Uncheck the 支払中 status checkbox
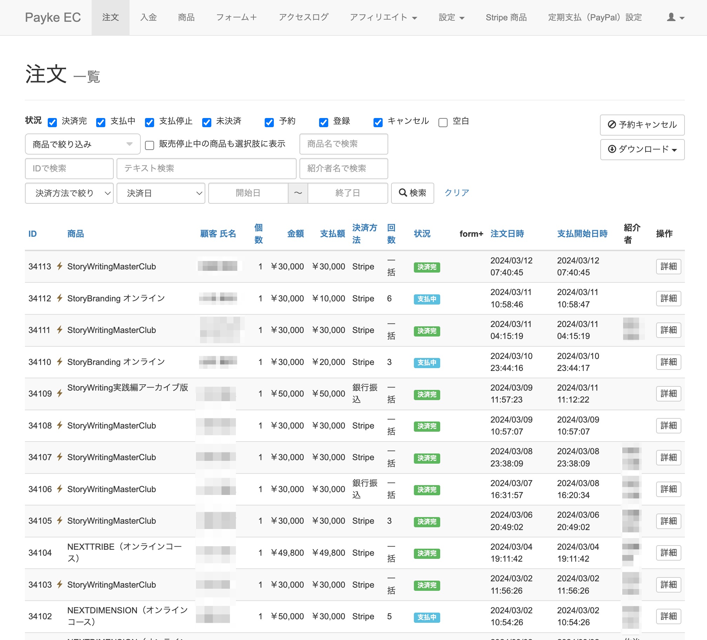 pos(101,122)
